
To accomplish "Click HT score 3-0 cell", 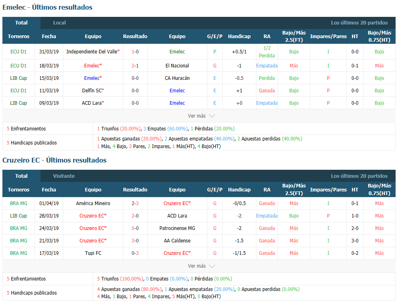I will [355, 240].
